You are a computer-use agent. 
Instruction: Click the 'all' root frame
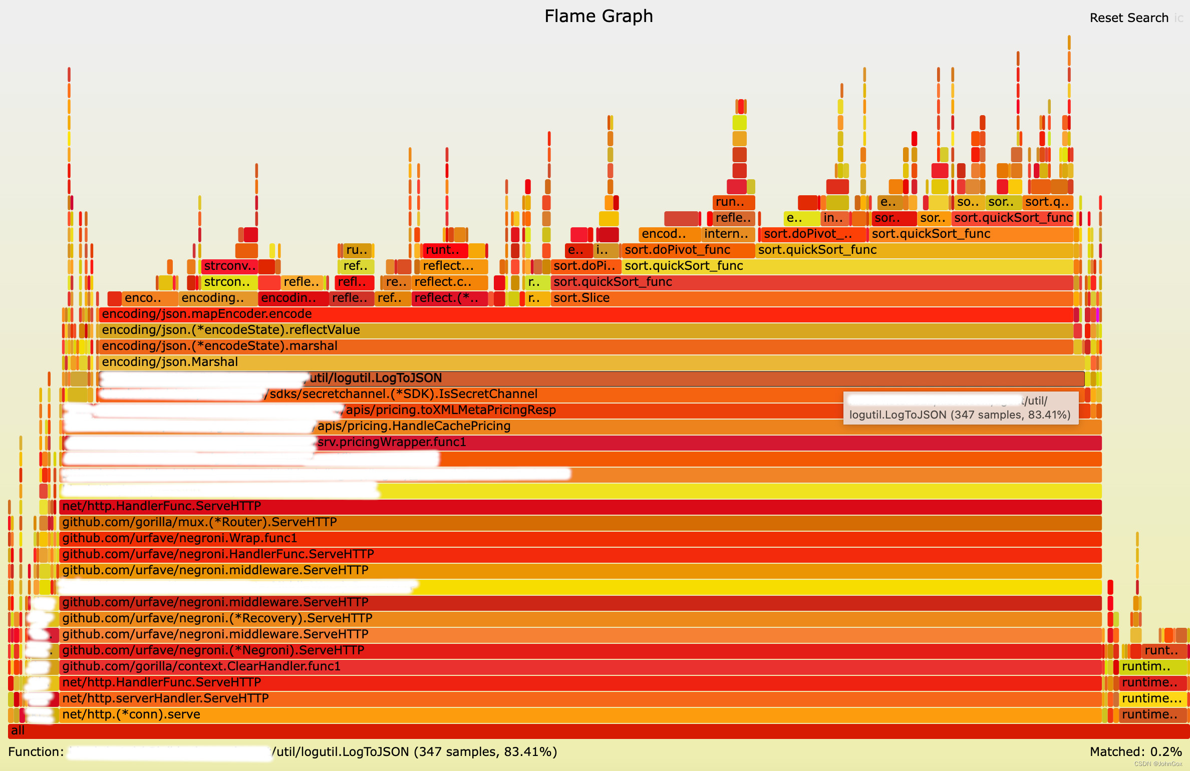point(599,730)
